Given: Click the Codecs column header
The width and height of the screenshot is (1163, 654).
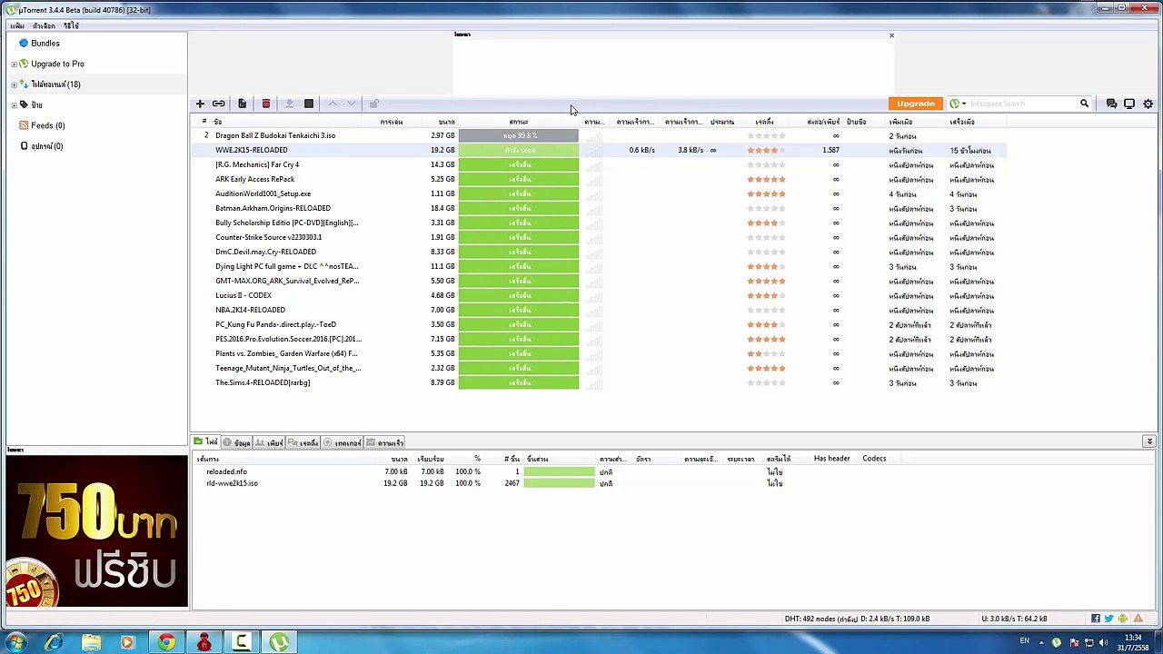Looking at the screenshot, I should pyautogui.click(x=874, y=459).
